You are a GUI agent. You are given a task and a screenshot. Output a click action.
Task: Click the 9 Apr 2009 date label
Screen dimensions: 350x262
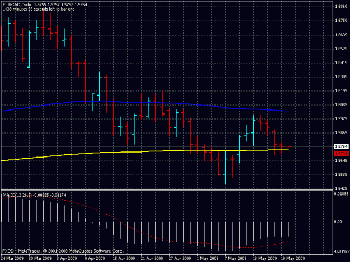(x=95, y=259)
